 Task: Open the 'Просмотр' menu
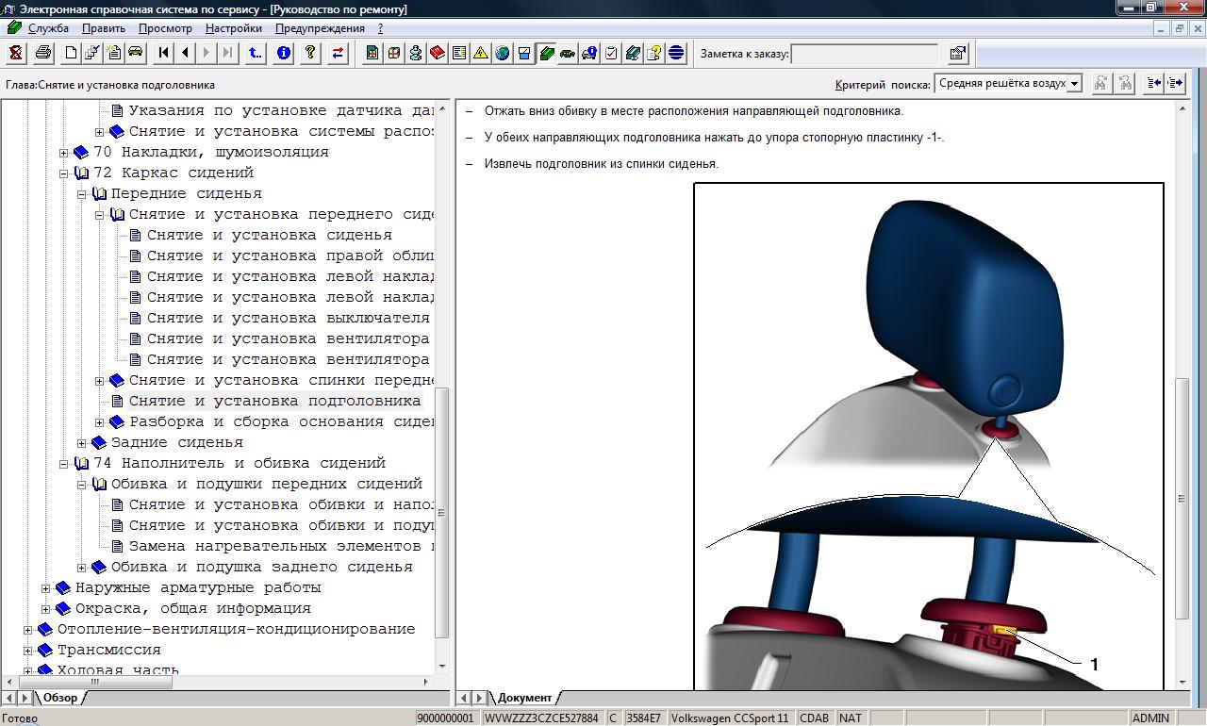click(165, 28)
